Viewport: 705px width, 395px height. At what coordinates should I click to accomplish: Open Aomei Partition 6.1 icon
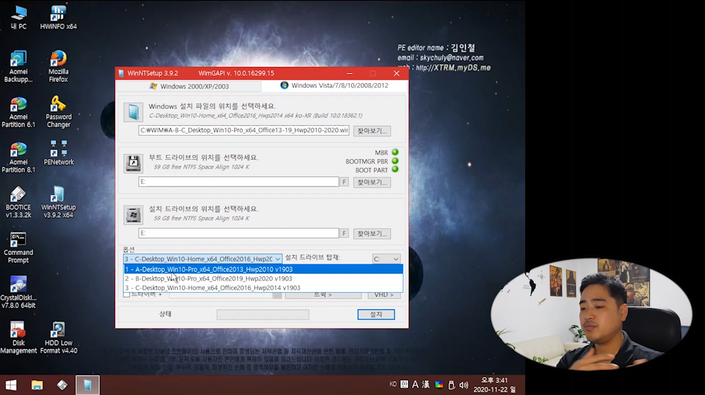[x=19, y=112]
